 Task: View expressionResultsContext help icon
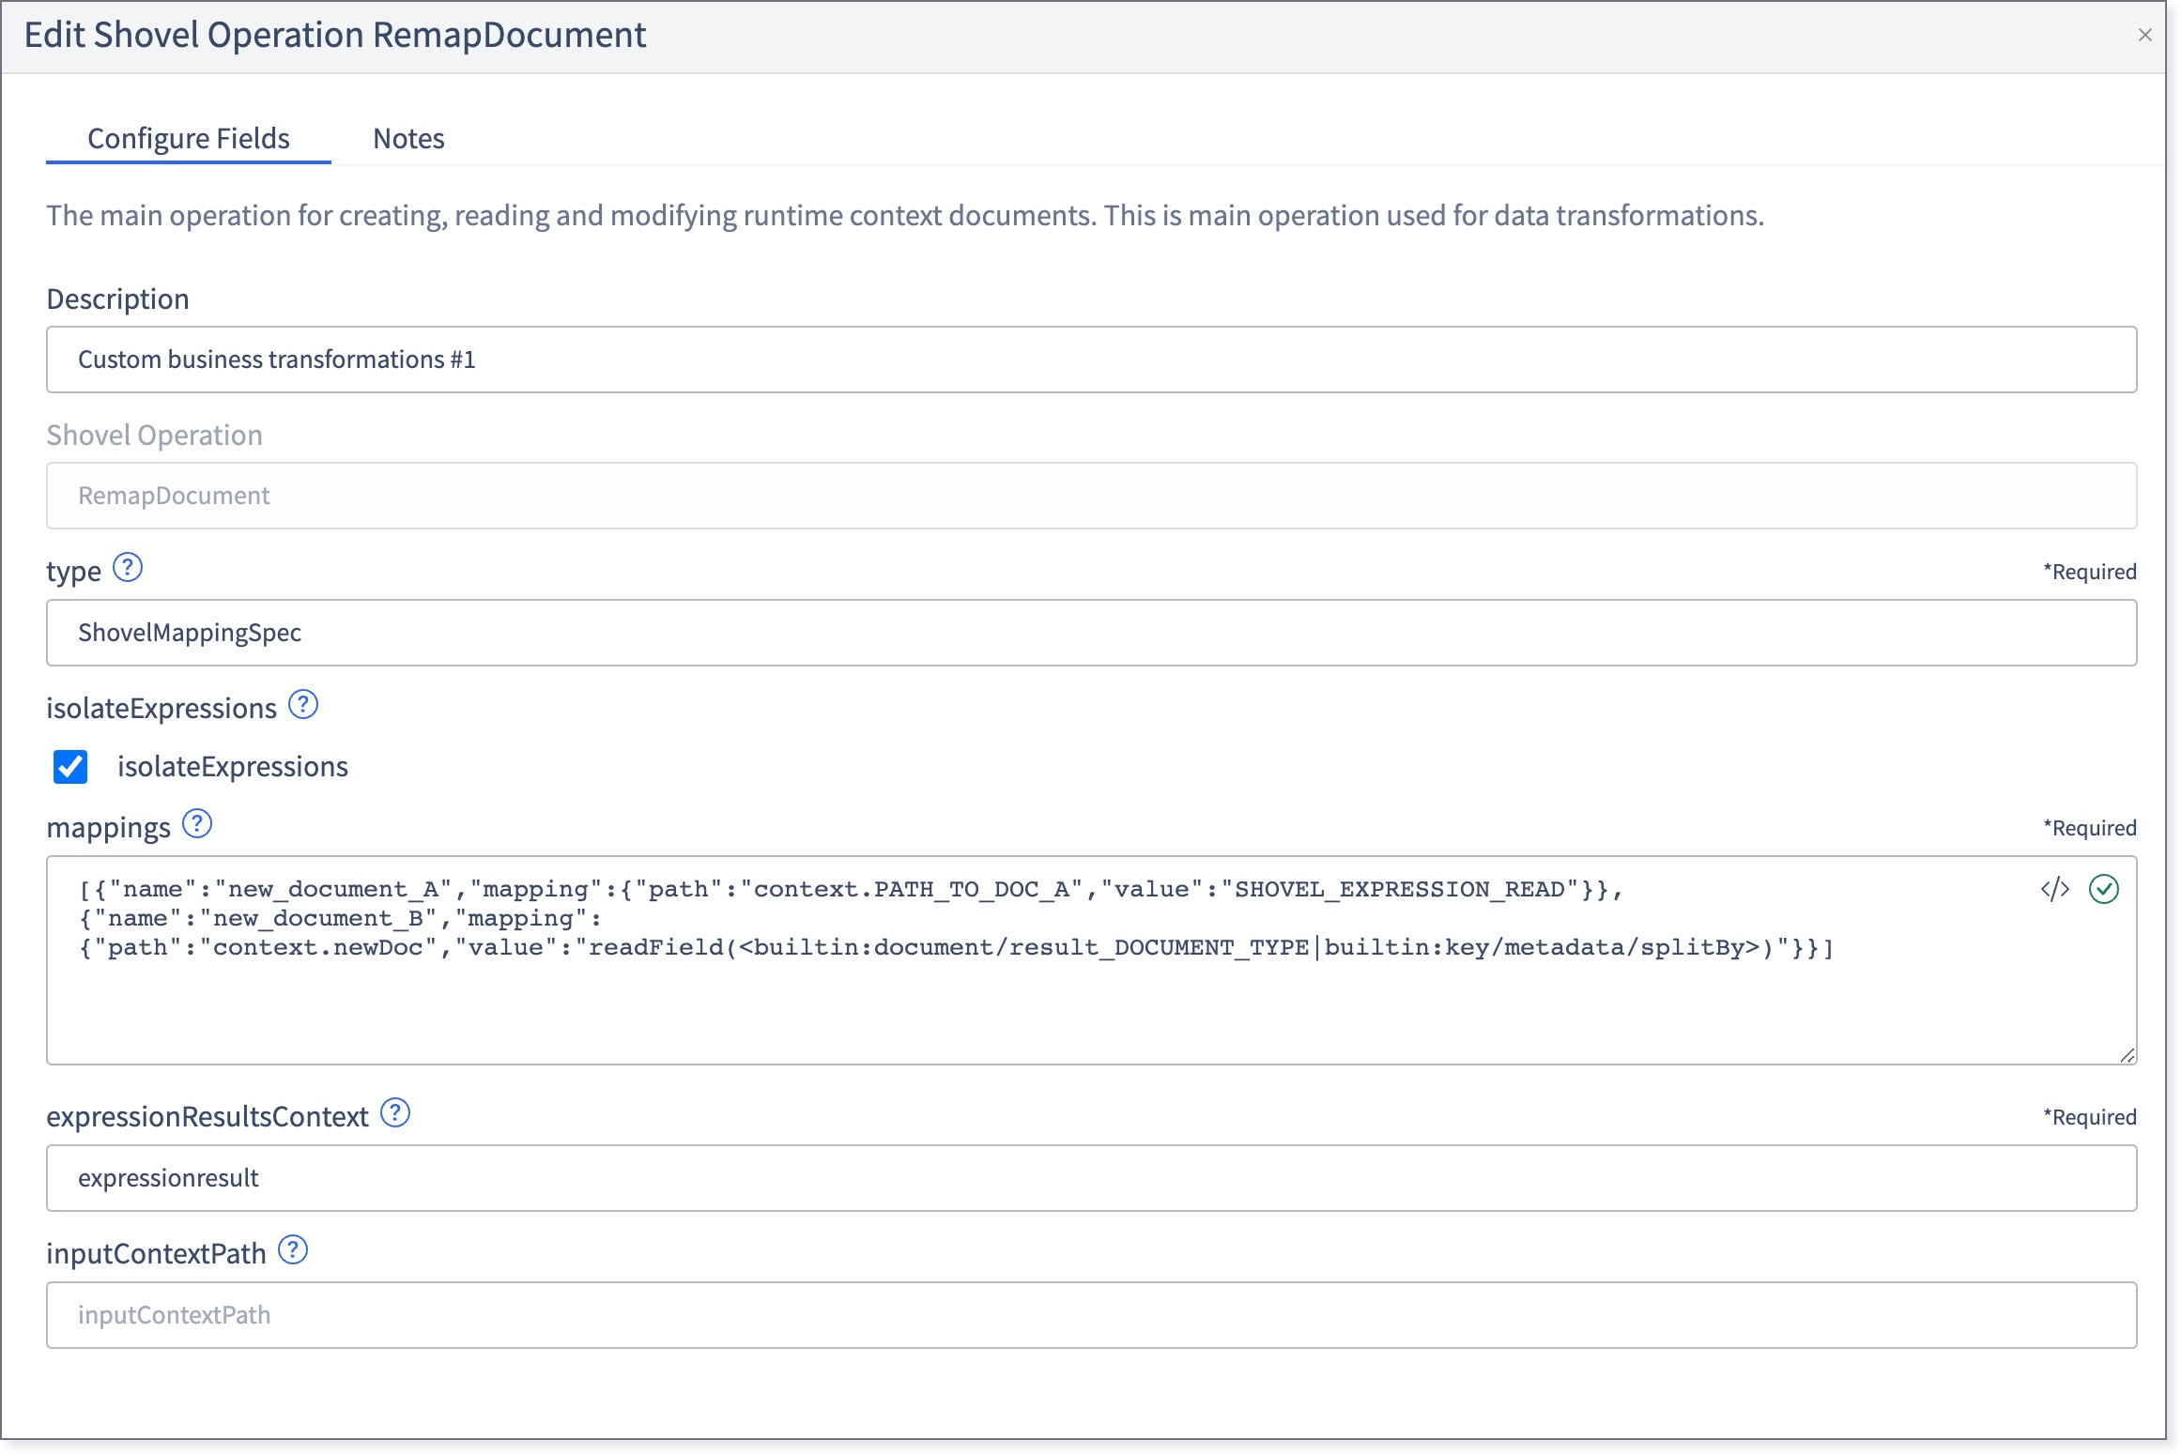pyautogui.click(x=395, y=1112)
